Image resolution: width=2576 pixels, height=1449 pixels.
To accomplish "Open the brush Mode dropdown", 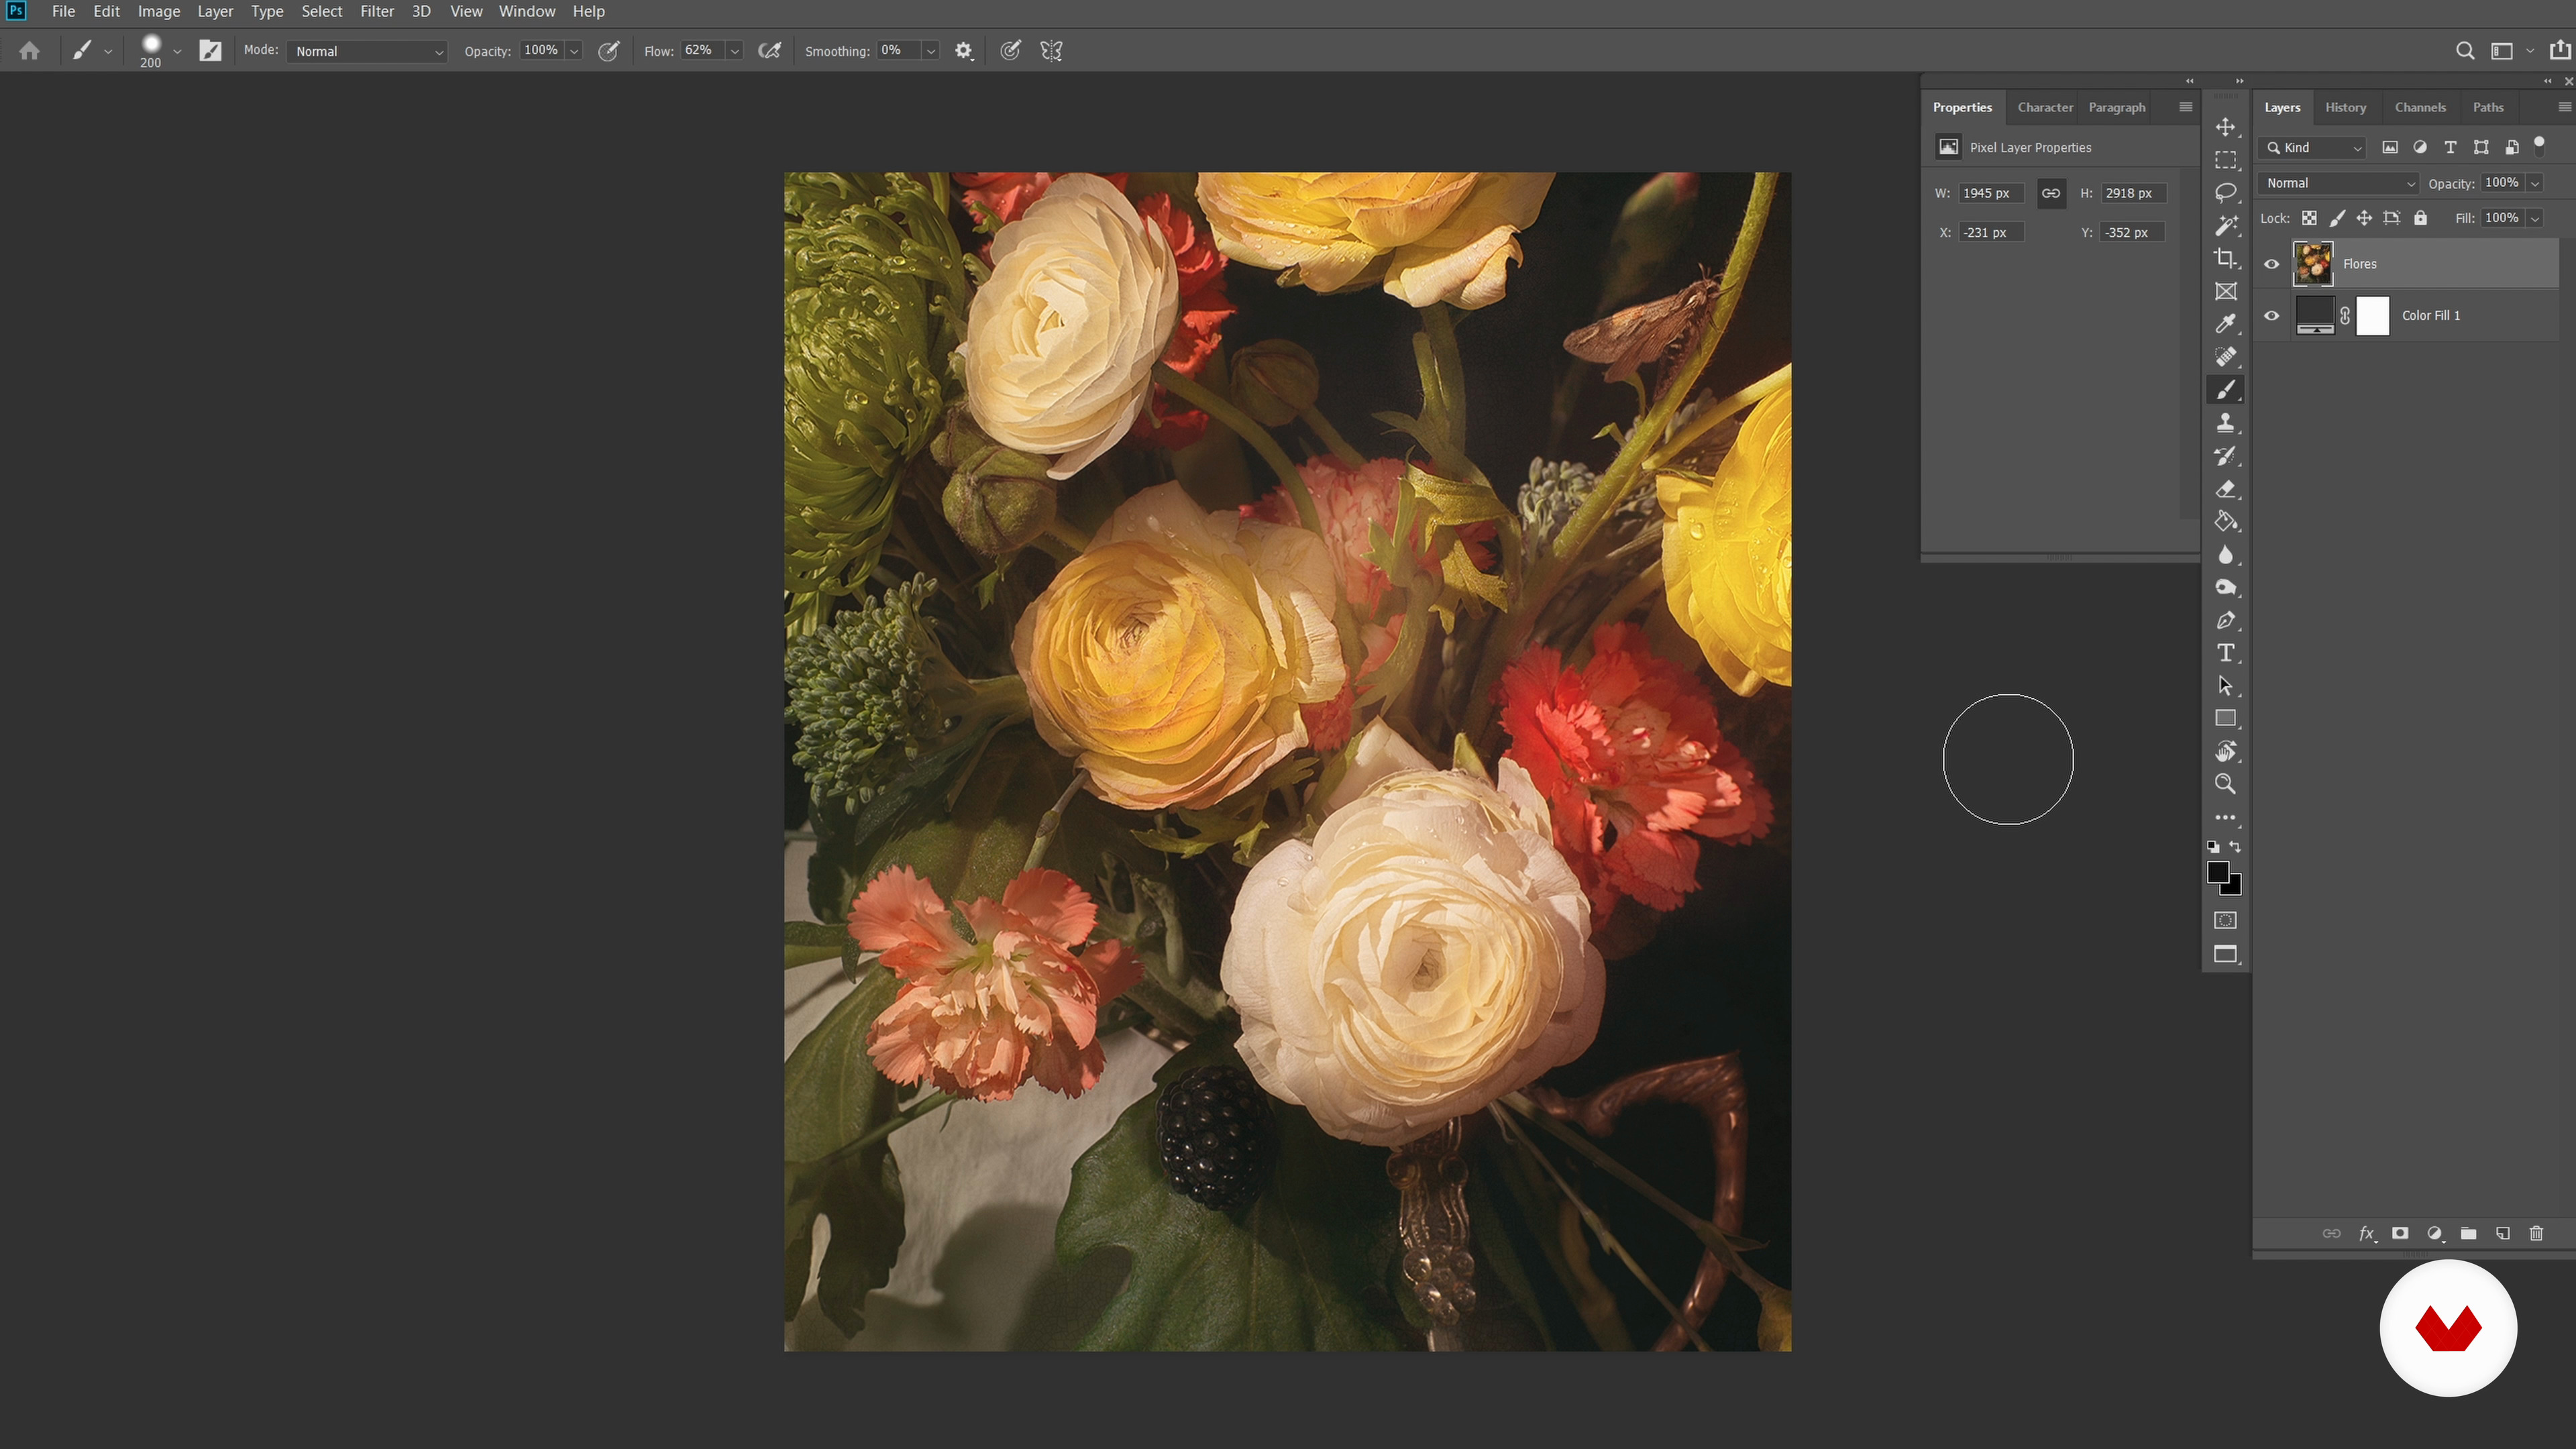I will [366, 51].
